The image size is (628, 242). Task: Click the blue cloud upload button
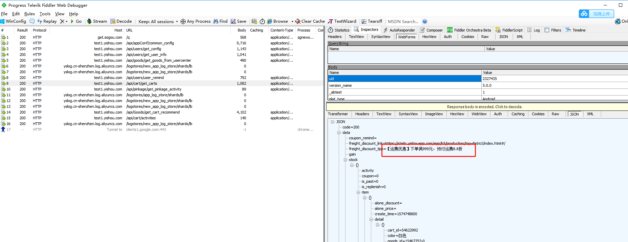596,14
